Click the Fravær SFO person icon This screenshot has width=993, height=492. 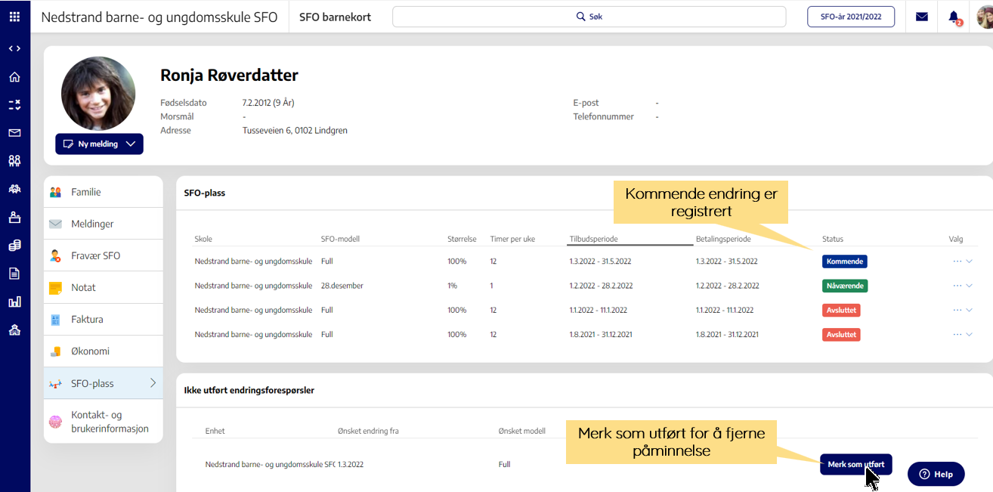55,256
